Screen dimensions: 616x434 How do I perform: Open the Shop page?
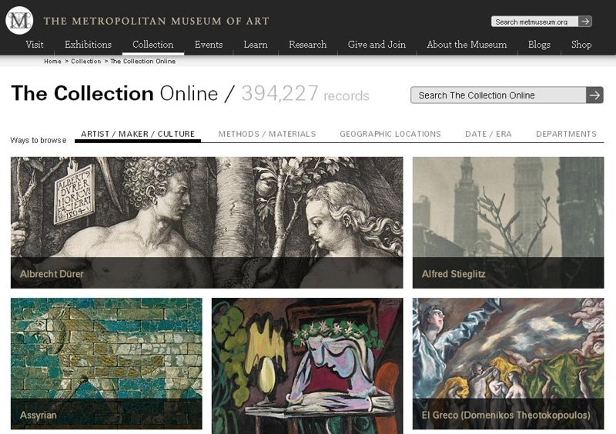pos(581,45)
